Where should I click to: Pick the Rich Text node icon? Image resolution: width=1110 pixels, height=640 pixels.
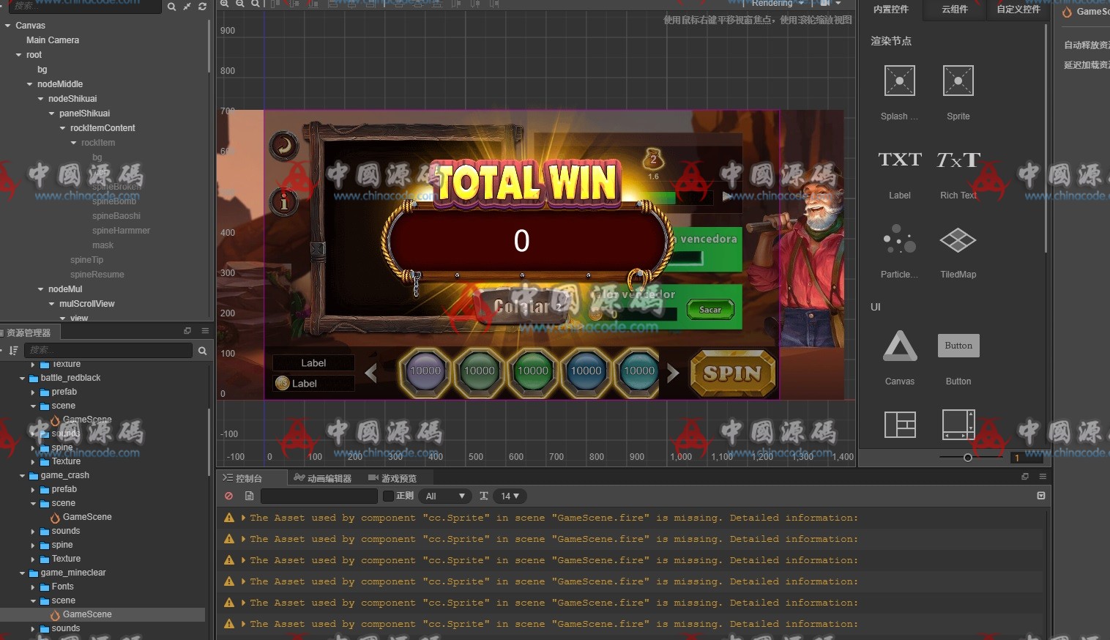pos(958,160)
